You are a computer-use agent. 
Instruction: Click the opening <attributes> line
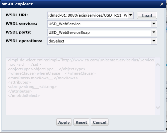[x=19, y=82]
